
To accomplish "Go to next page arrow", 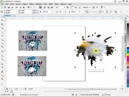I will (21, 89).
